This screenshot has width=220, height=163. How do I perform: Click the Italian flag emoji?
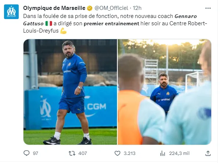(48, 24)
